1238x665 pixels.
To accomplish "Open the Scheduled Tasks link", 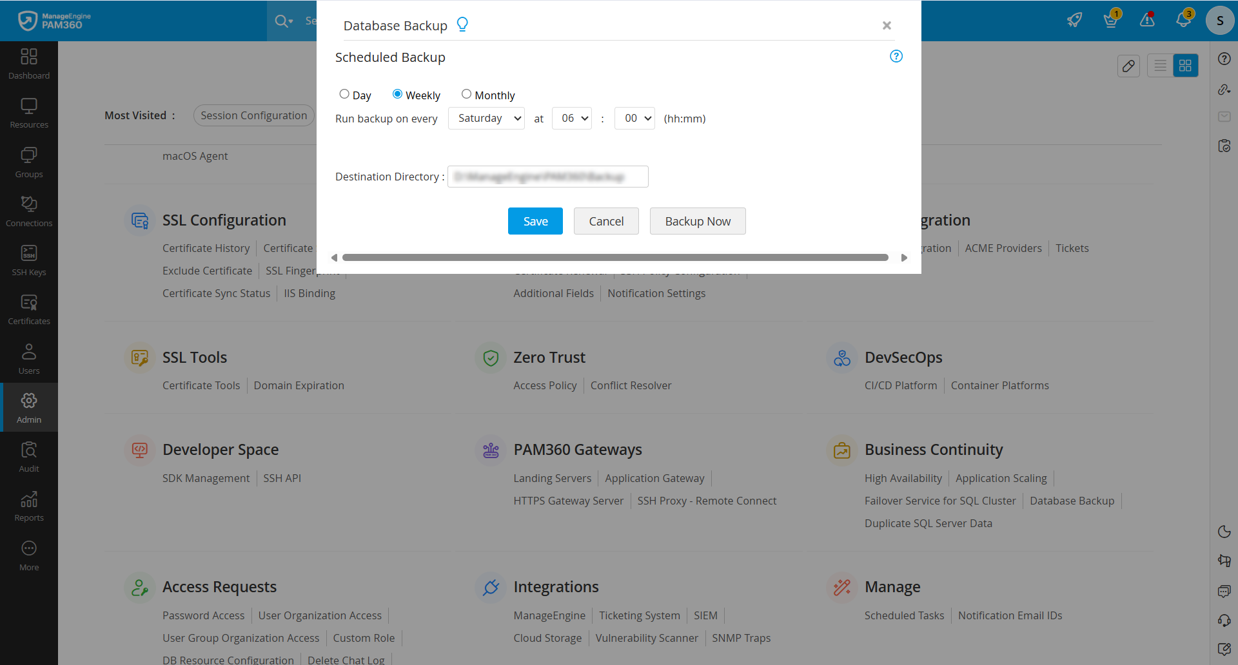I will coord(904,615).
